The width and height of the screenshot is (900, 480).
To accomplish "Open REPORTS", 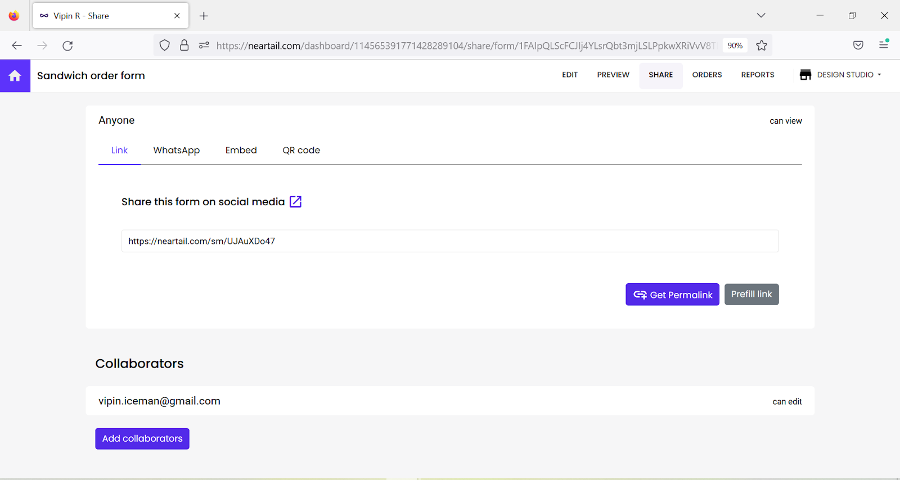I will point(758,75).
